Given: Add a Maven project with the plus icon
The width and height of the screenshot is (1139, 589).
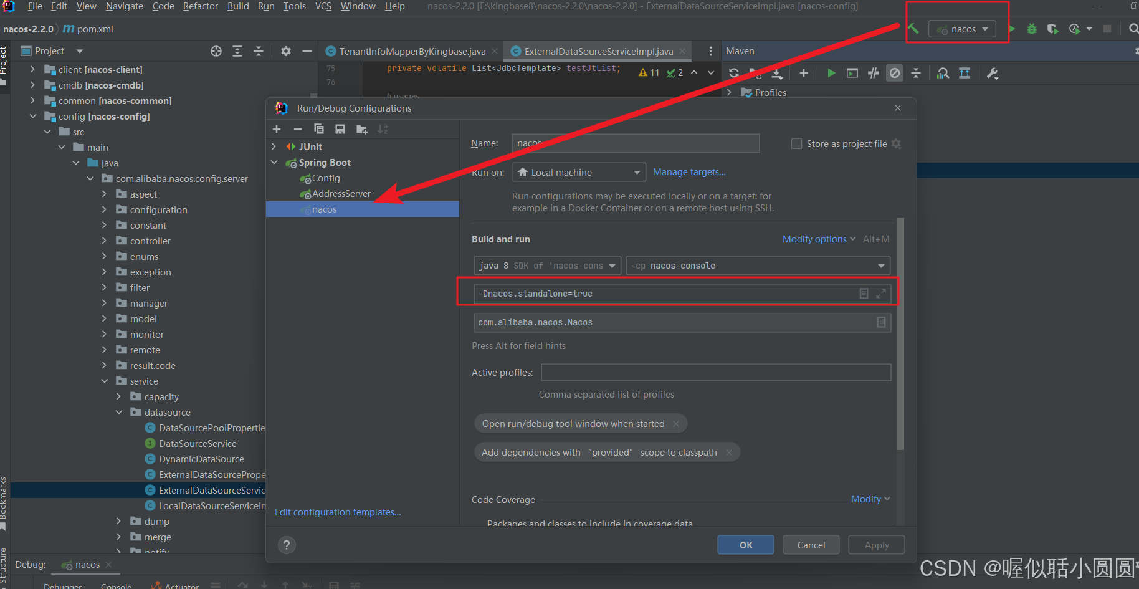Looking at the screenshot, I should (804, 73).
